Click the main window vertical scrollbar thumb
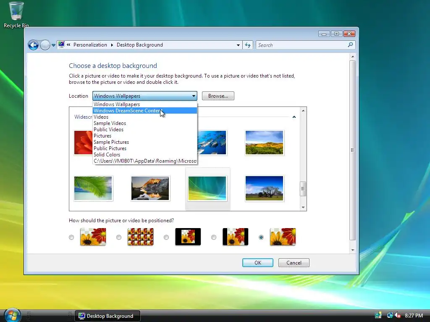Image resolution: width=430 pixels, height=322 pixels. tap(353, 151)
